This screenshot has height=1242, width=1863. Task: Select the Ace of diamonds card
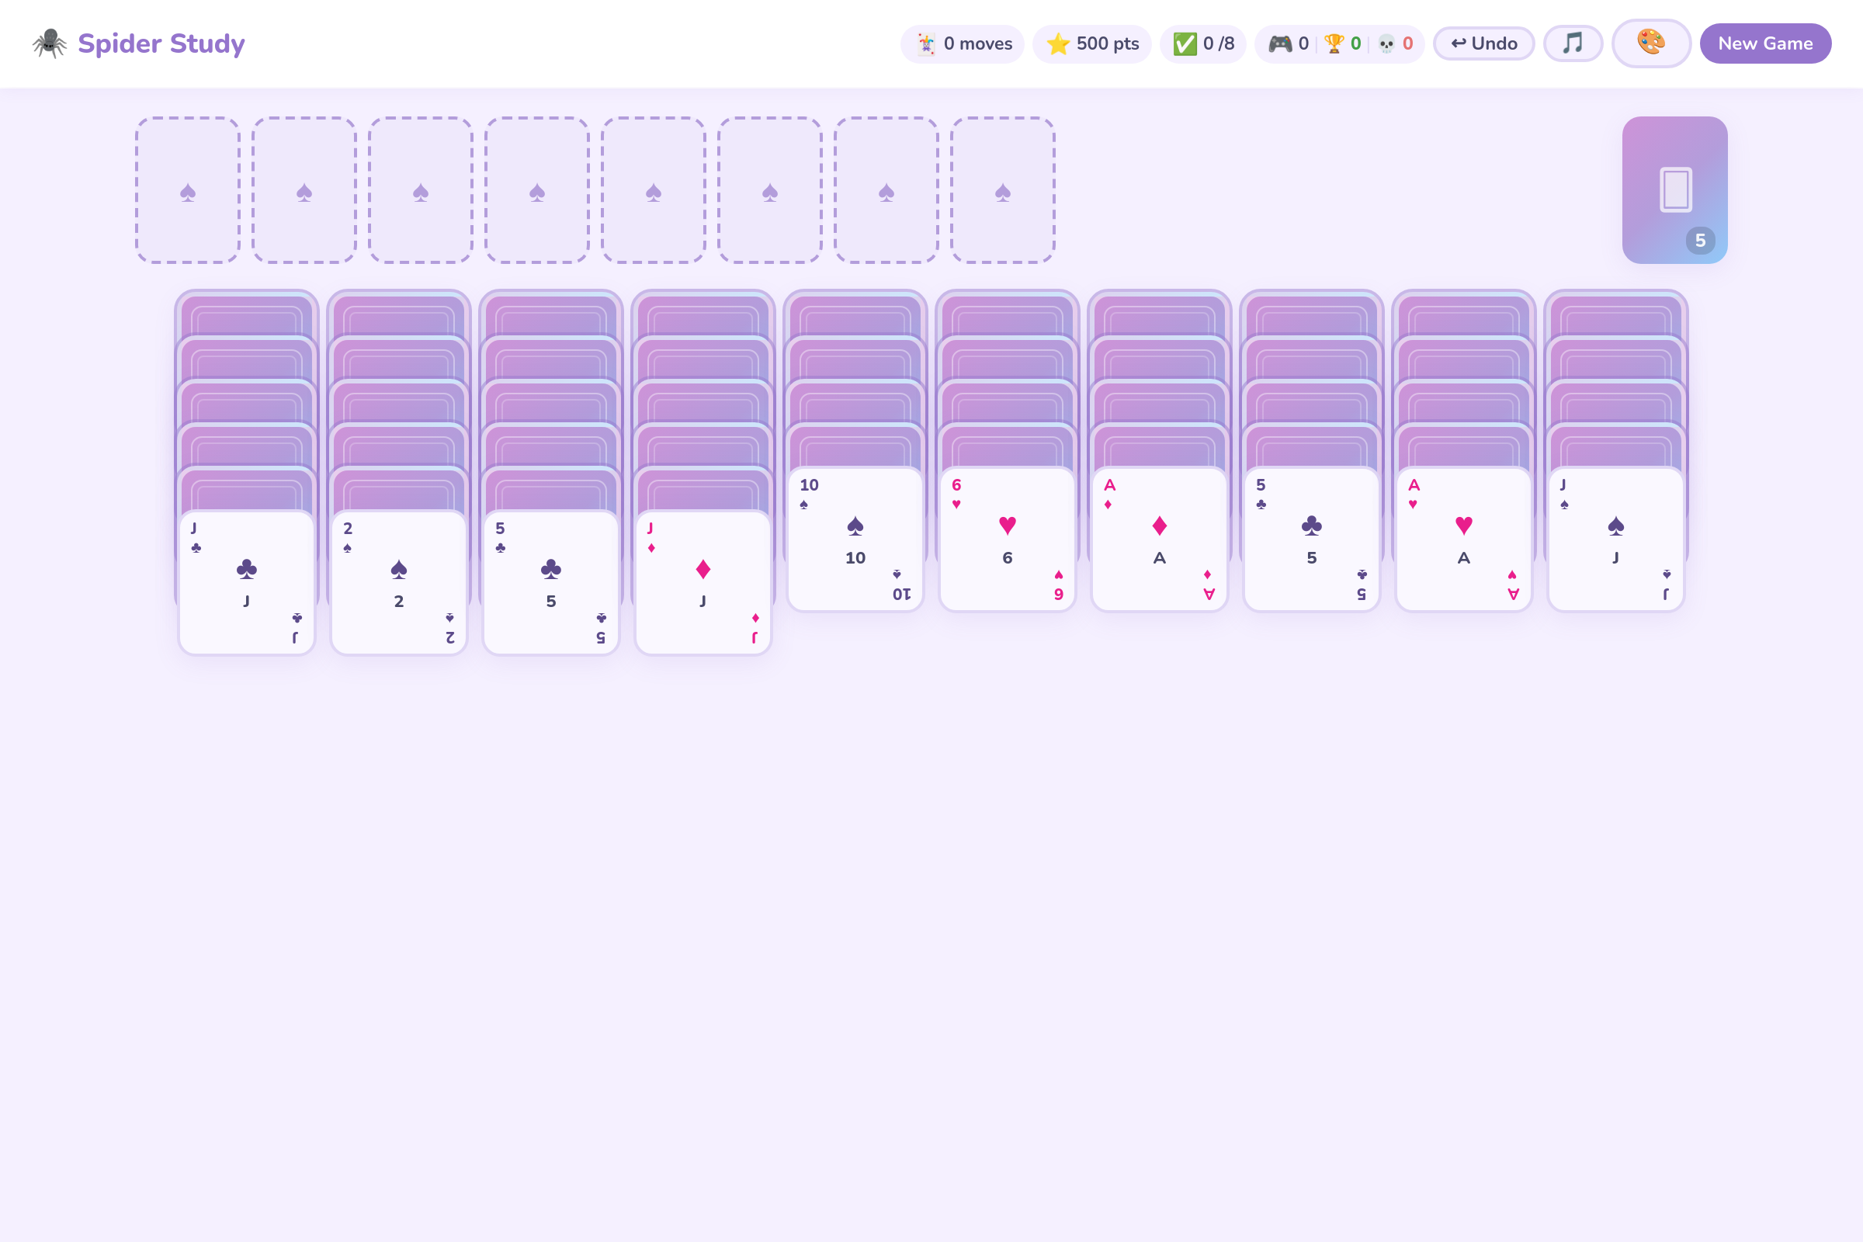click(x=1160, y=539)
